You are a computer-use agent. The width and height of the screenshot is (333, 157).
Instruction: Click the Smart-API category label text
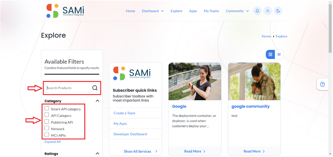[66, 109]
